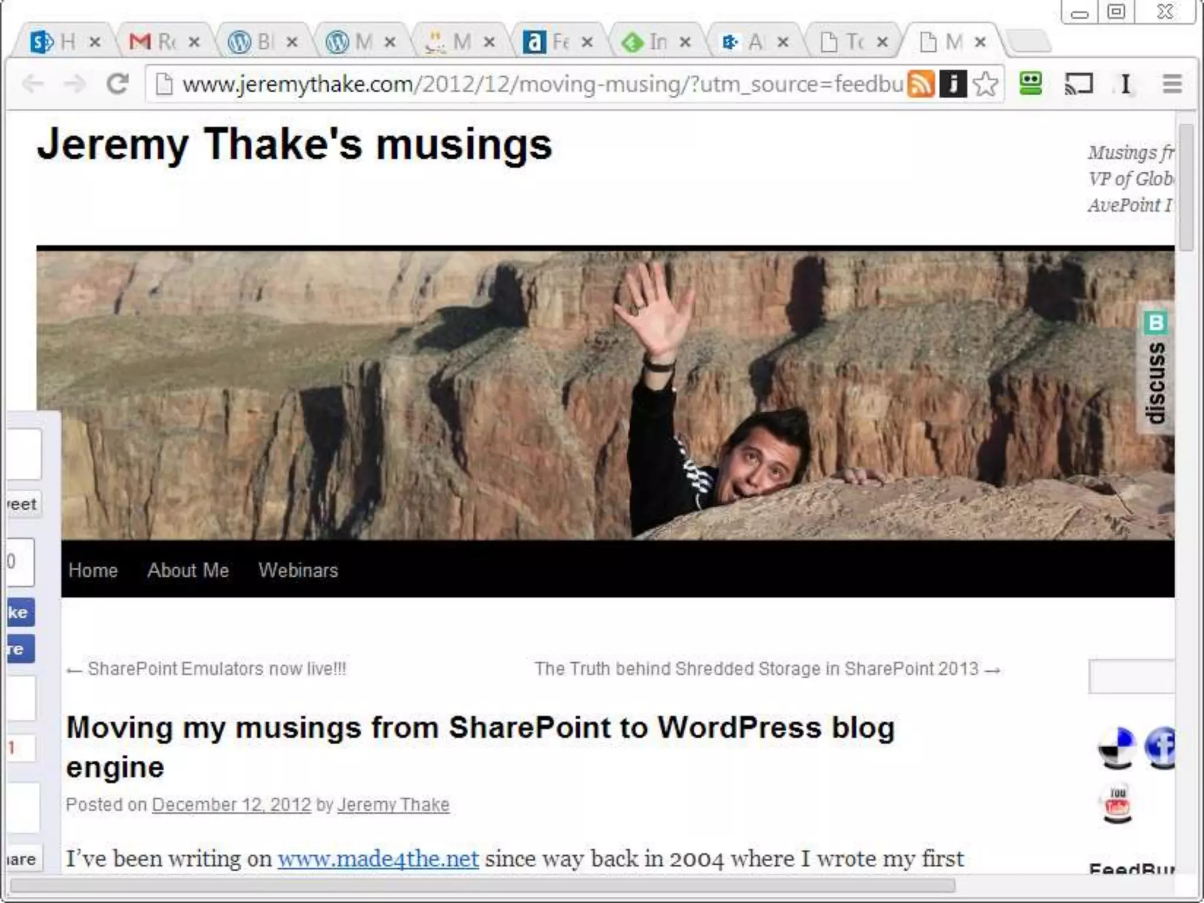Viewport: 1204px width, 903px height.
Task: Click the green robot extension icon
Action: [x=1031, y=83]
